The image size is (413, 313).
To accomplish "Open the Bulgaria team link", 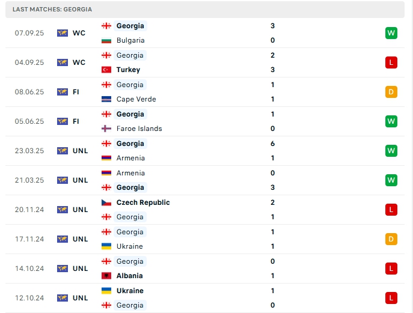I will pyautogui.click(x=130, y=40).
